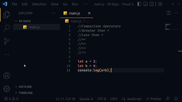Open the Explorer view in activity bar
Viewport: 182px width, 102px height.
(7, 15)
